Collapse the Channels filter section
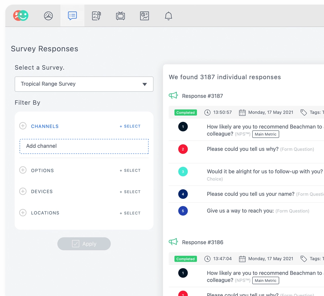This screenshot has height=296, width=324. (23, 126)
